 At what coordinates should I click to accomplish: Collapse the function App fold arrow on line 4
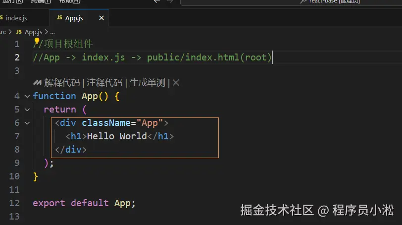[27, 96]
